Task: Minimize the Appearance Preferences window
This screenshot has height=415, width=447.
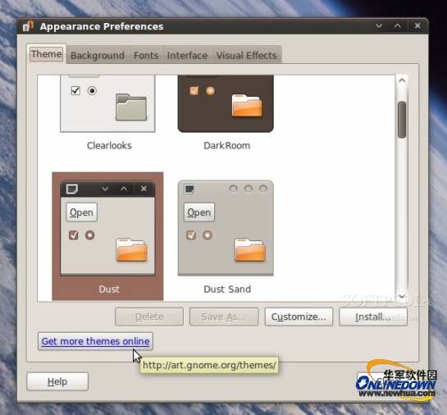Action: click(379, 25)
